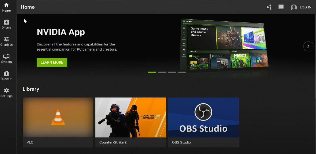Open the OBS Studio thumbnail
Screen dimensions: 316x154
[x=204, y=117]
